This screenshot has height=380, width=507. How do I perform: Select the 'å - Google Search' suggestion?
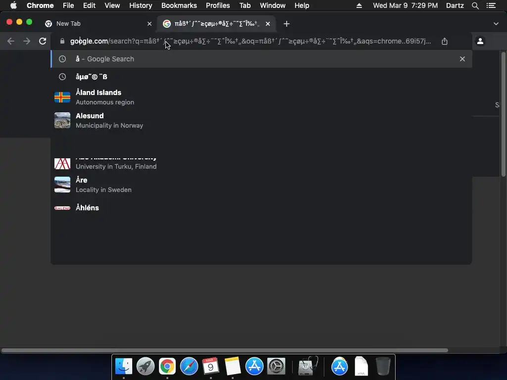[261, 59]
